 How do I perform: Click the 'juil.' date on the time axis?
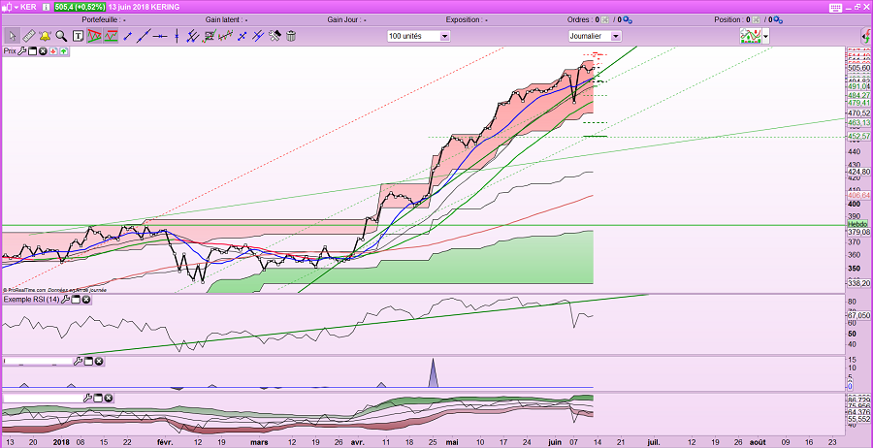(654, 441)
